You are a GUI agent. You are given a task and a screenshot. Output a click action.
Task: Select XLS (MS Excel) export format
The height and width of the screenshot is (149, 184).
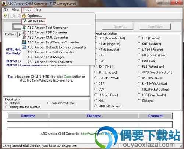tap(106, 95)
